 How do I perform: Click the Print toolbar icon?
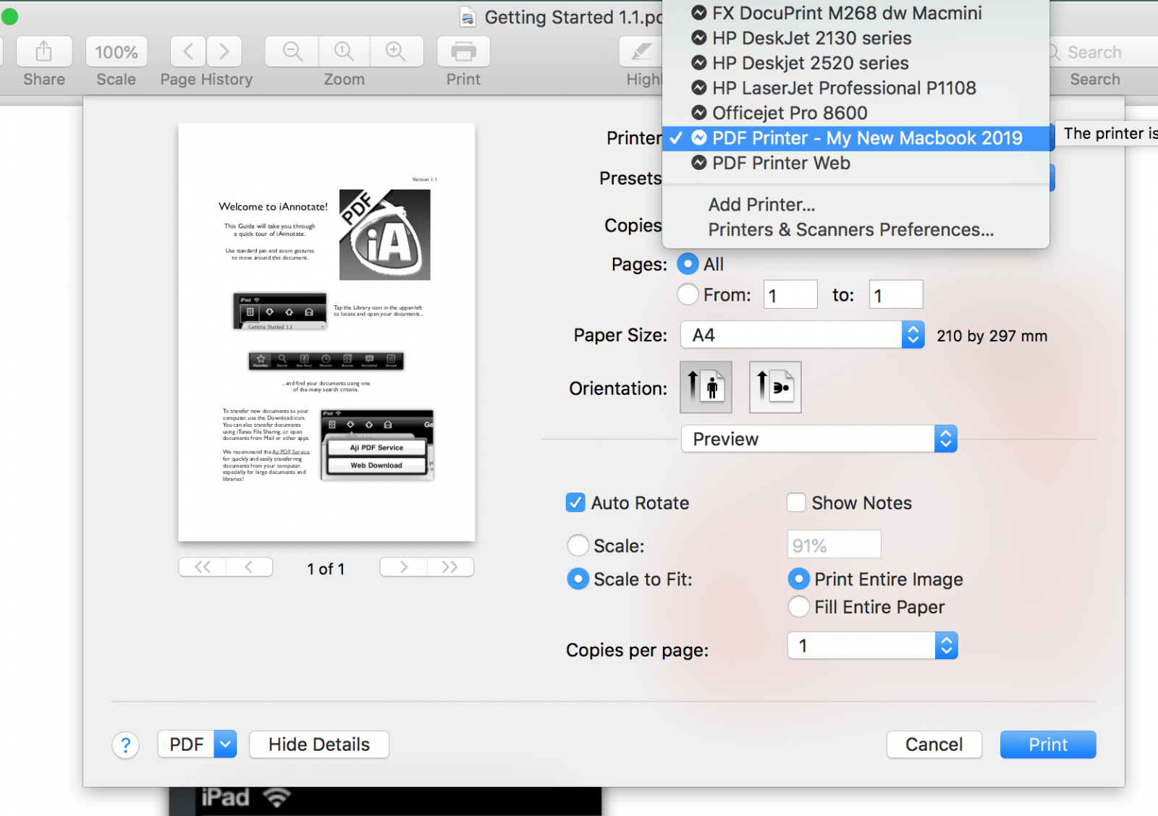point(462,51)
